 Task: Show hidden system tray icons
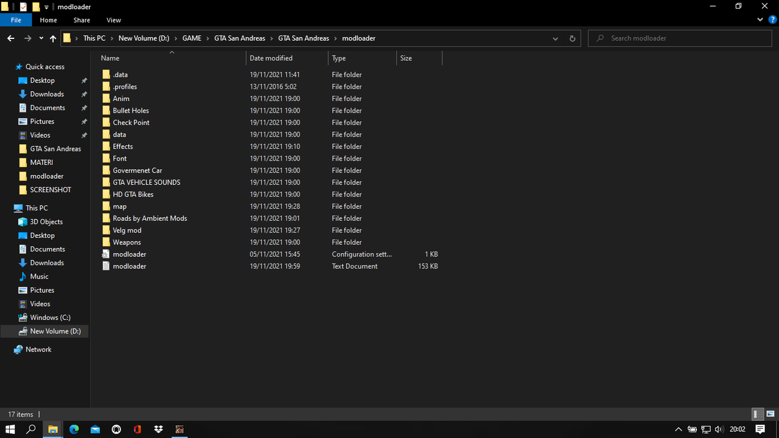[x=679, y=429]
